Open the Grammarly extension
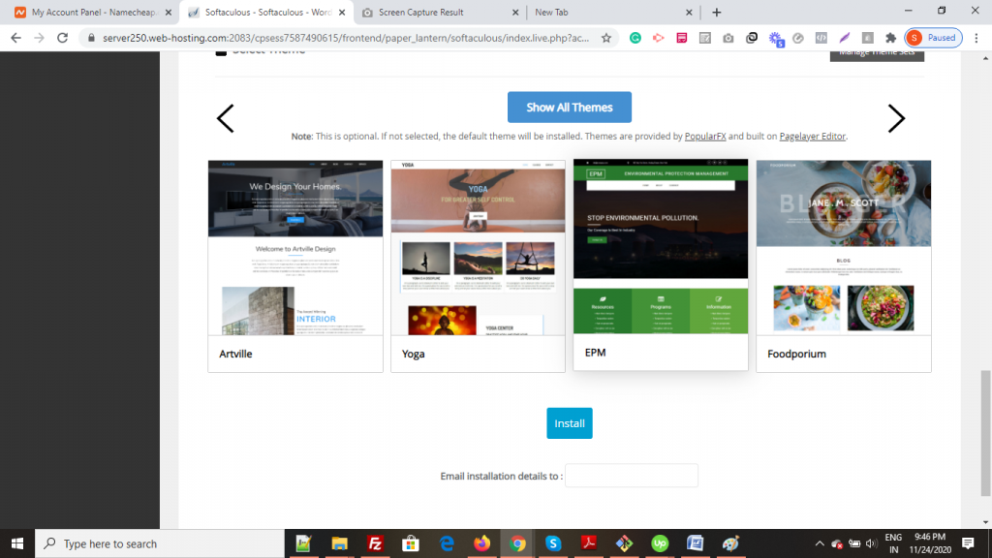This screenshot has width=992, height=558. [x=635, y=37]
